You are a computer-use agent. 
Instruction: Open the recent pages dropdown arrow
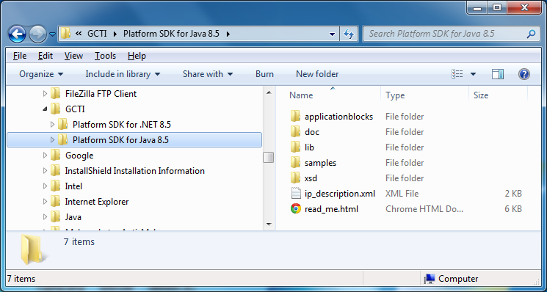click(52, 34)
